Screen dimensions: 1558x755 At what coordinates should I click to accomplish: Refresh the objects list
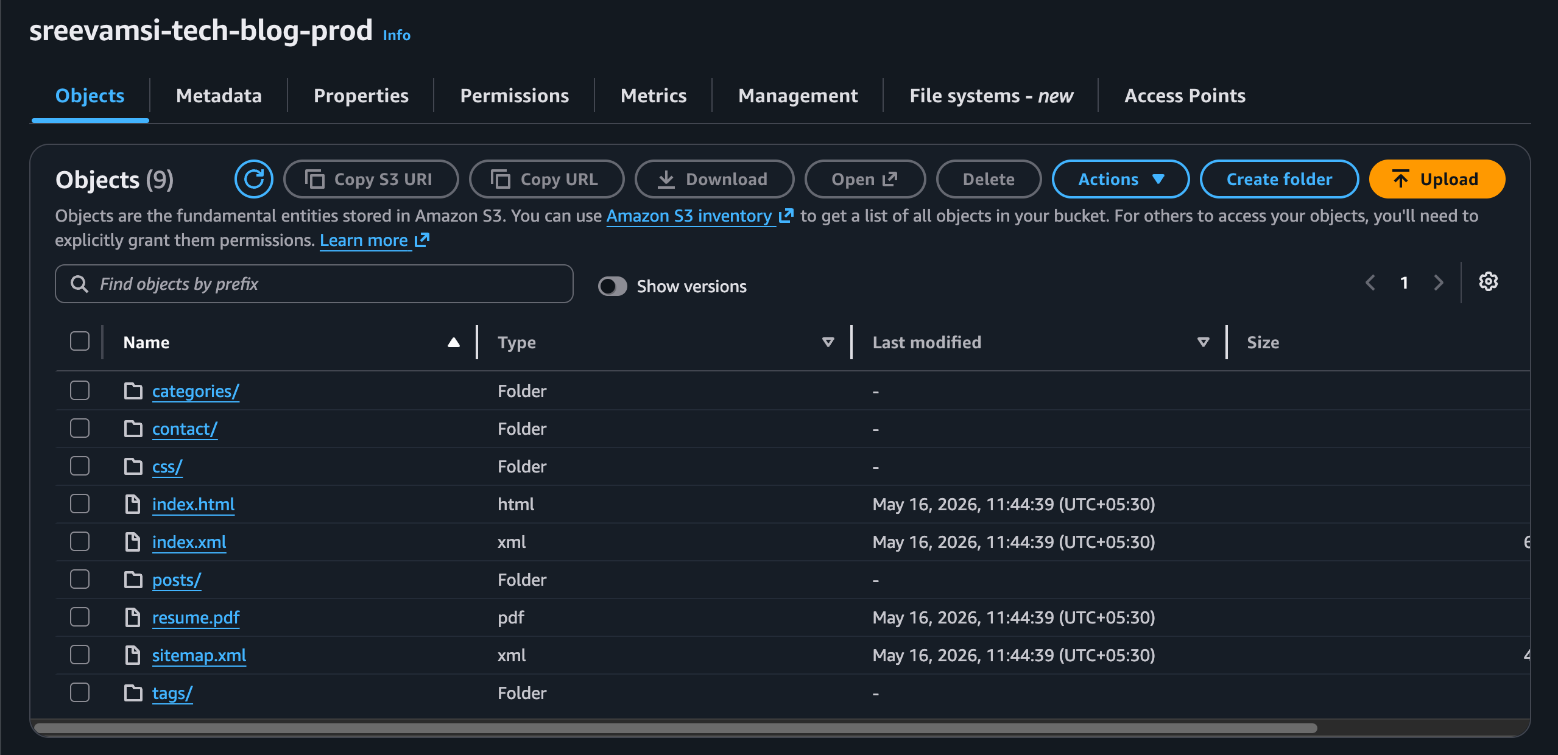point(253,179)
